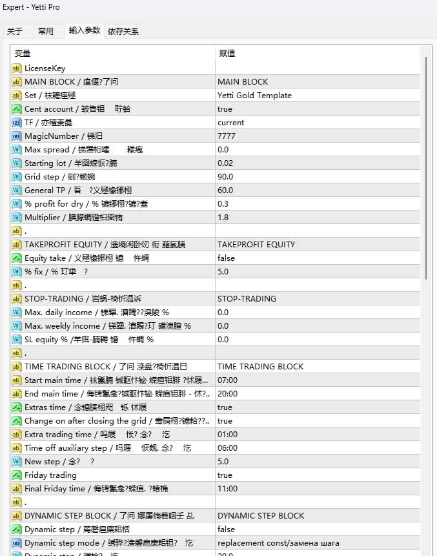
Task: Click the boolean icon beside Equity take
Action: coord(17,258)
